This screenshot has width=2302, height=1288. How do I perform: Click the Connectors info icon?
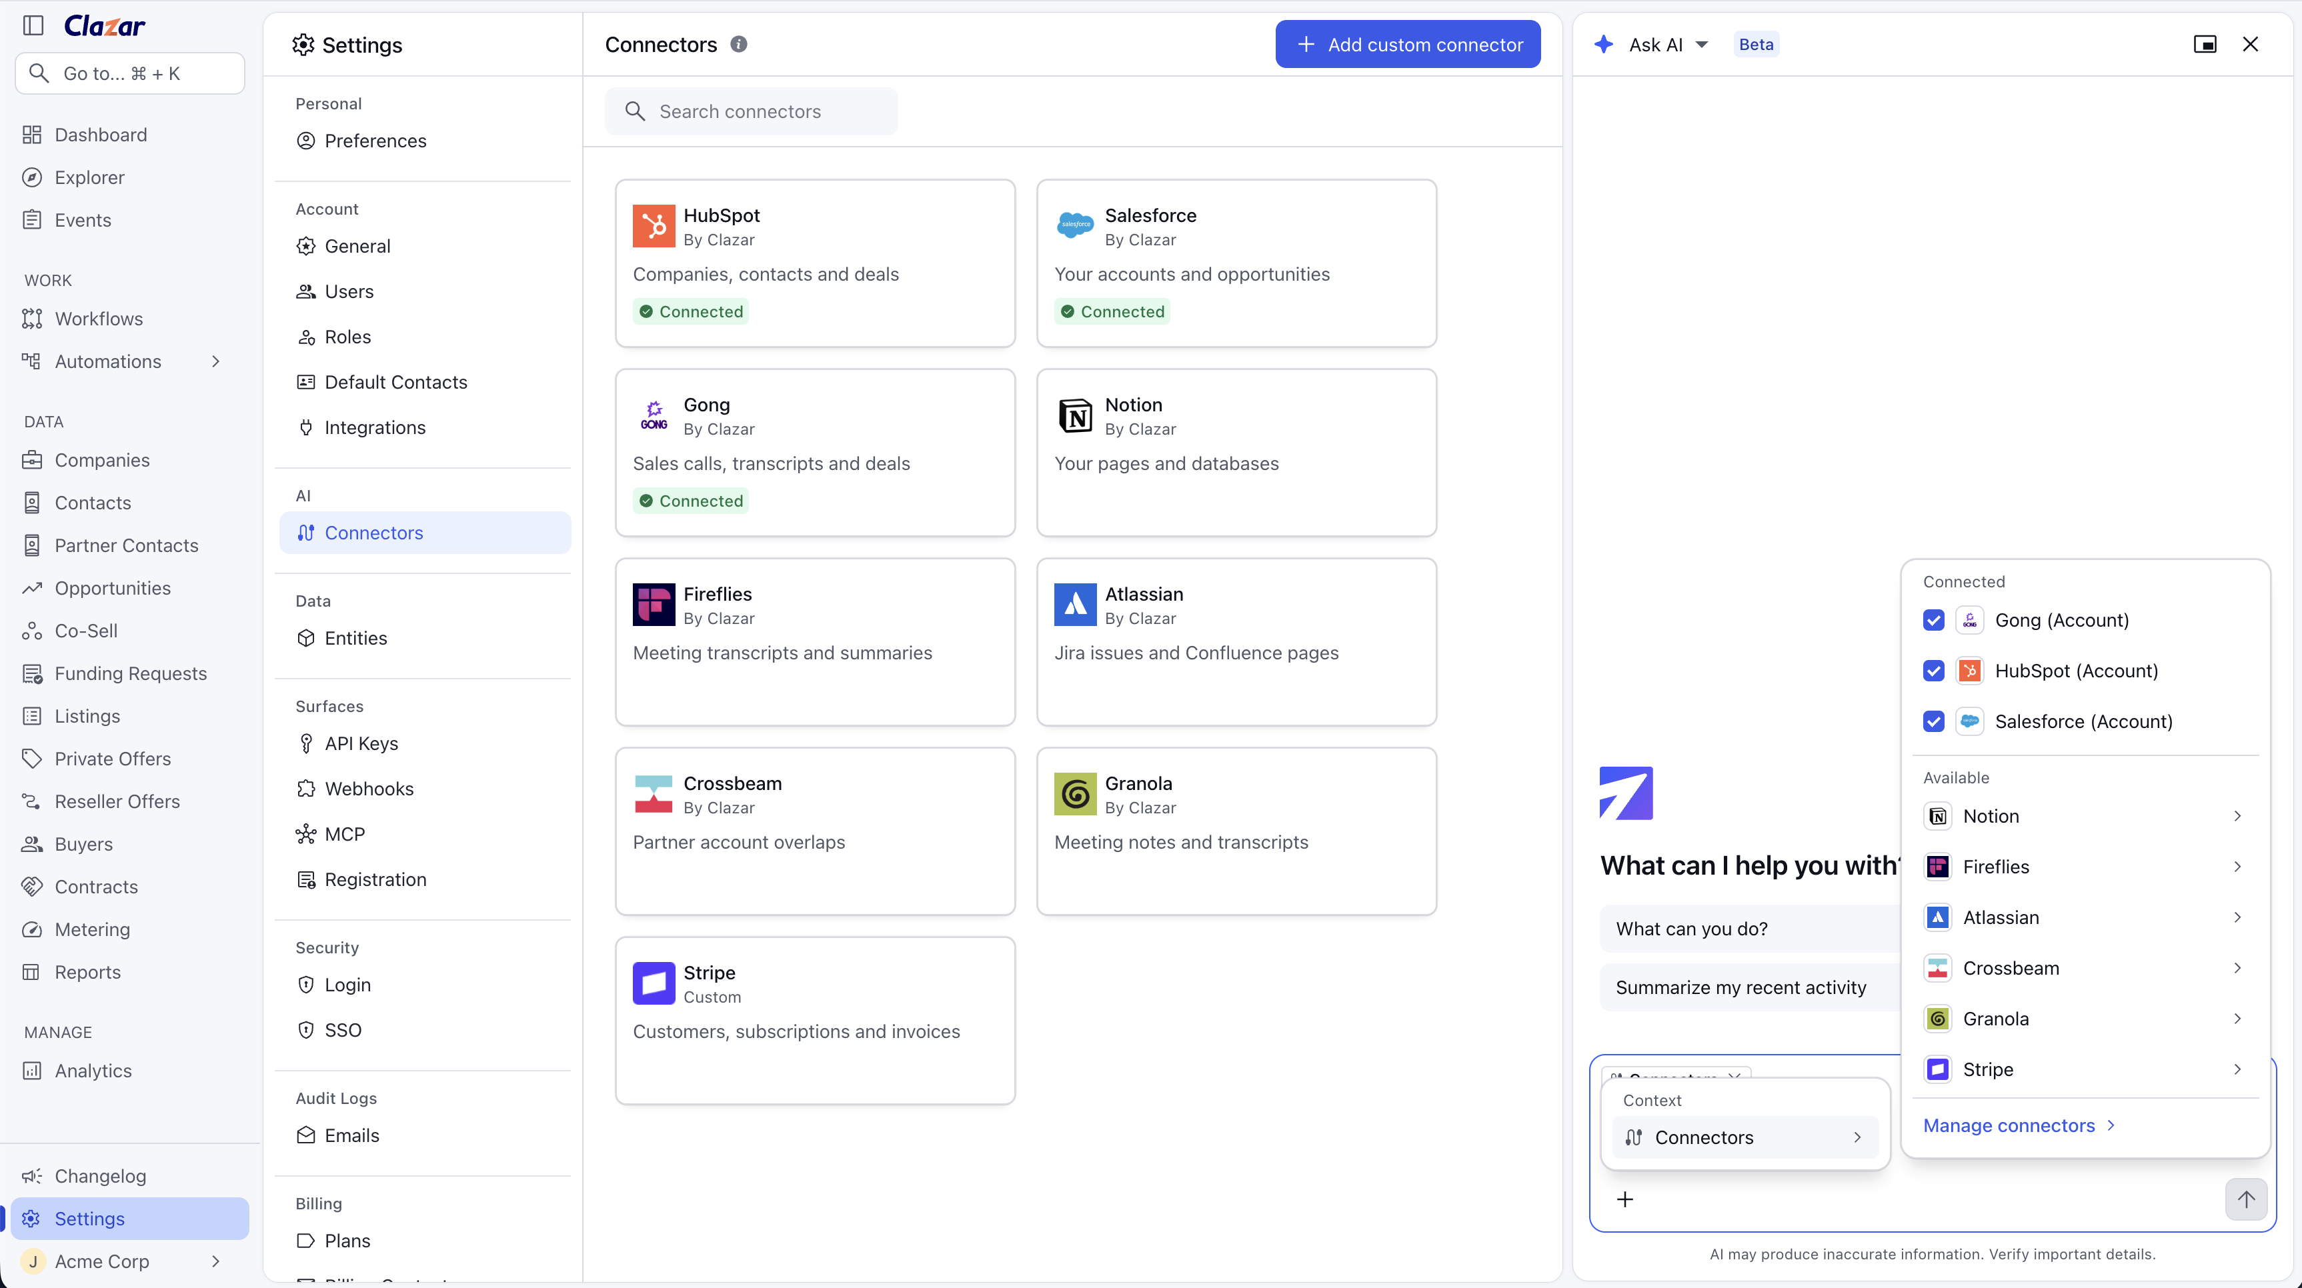pos(739,44)
